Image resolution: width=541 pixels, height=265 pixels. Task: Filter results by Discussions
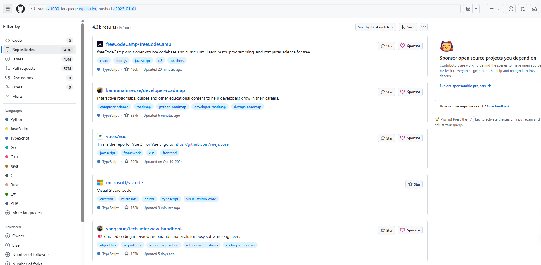pyautogui.click(x=39, y=78)
